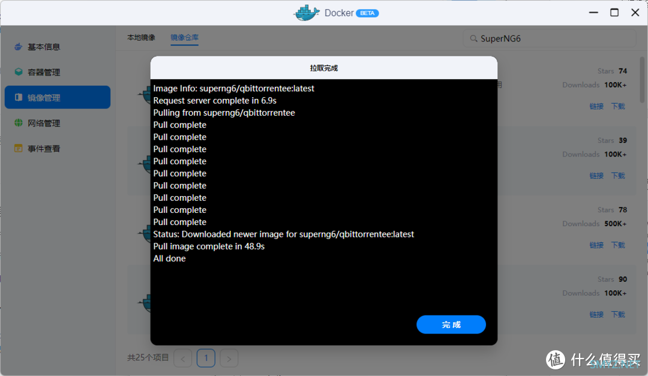This screenshot has height=376, width=648.
Task: Go to next page arrow
Action: coord(229,358)
